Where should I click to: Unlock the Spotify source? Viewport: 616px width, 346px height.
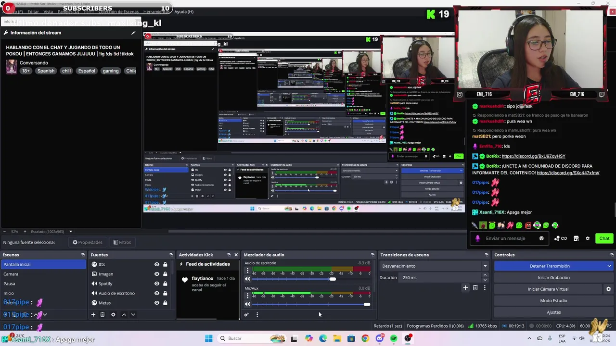[165, 284]
